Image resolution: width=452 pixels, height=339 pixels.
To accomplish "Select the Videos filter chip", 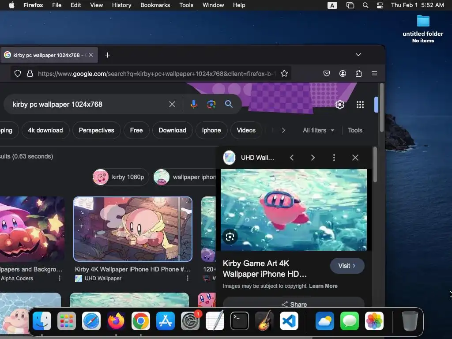I will coord(246,130).
